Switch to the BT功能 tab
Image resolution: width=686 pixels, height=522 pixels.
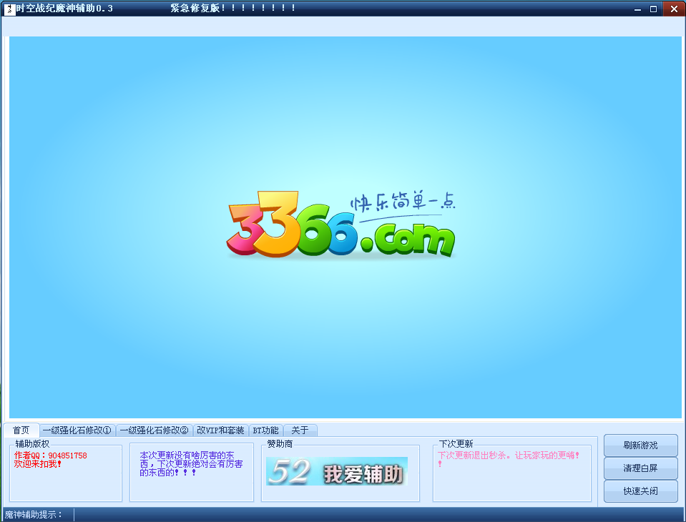[x=265, y=430]
